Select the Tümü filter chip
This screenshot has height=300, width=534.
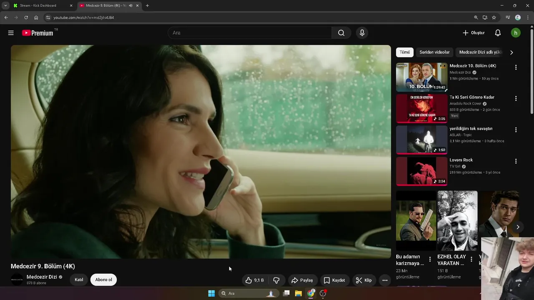(405, 52)
